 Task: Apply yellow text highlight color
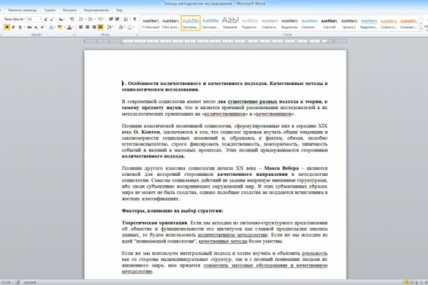pyautogui.click(x=60, y=27)
